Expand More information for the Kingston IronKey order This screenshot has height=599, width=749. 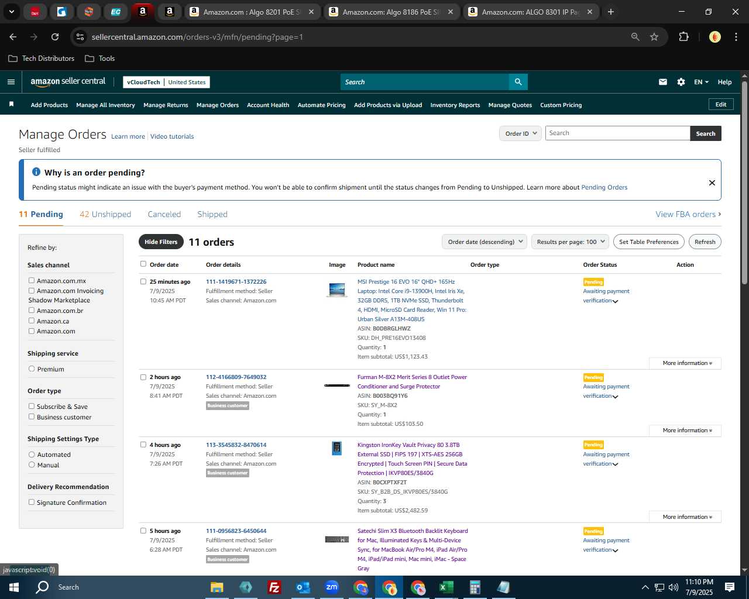pos(685,517)
